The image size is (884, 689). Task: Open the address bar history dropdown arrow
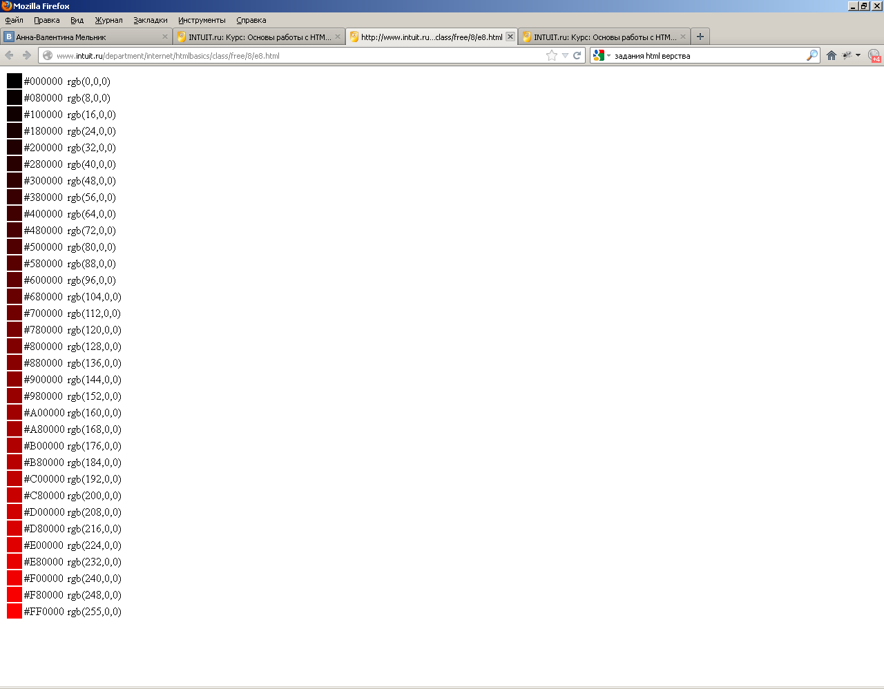[x=565, y=55]
